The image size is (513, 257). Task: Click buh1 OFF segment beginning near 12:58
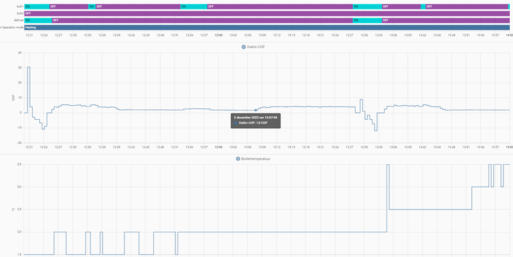280,6
